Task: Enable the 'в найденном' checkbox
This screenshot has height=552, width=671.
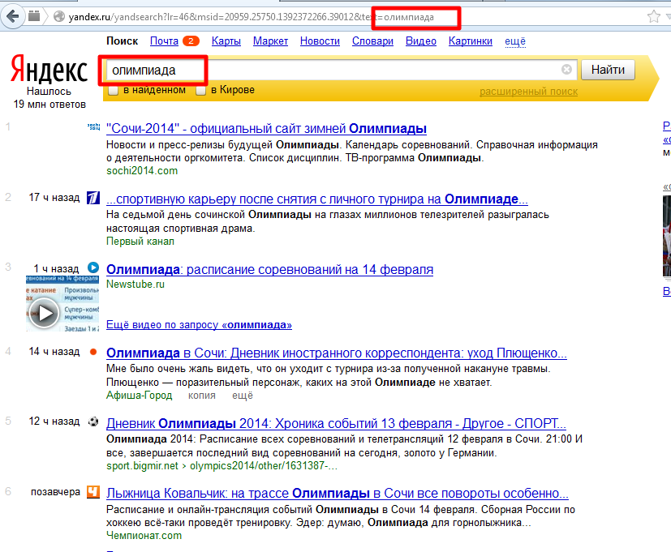Action: (x=113, y=90)
